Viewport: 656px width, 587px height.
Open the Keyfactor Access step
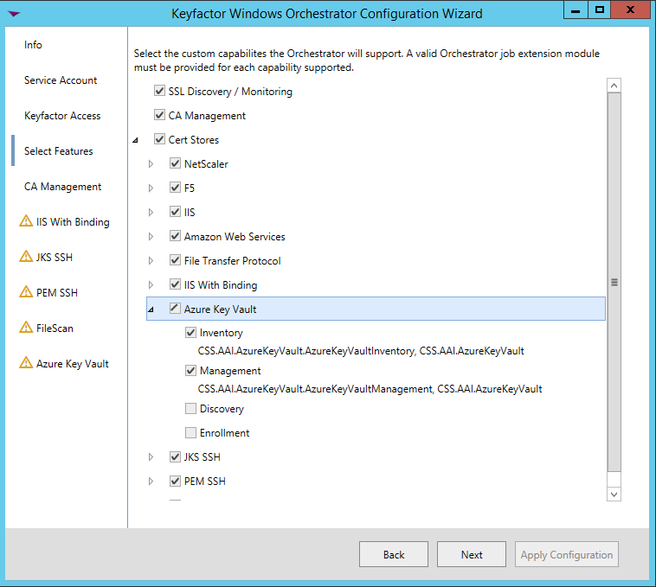[x=62, y=116]
